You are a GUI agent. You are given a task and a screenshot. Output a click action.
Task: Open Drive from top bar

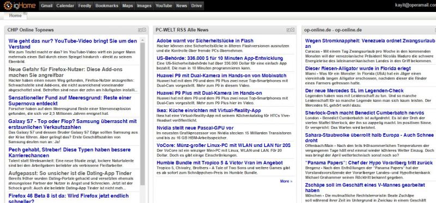(197, 6)
